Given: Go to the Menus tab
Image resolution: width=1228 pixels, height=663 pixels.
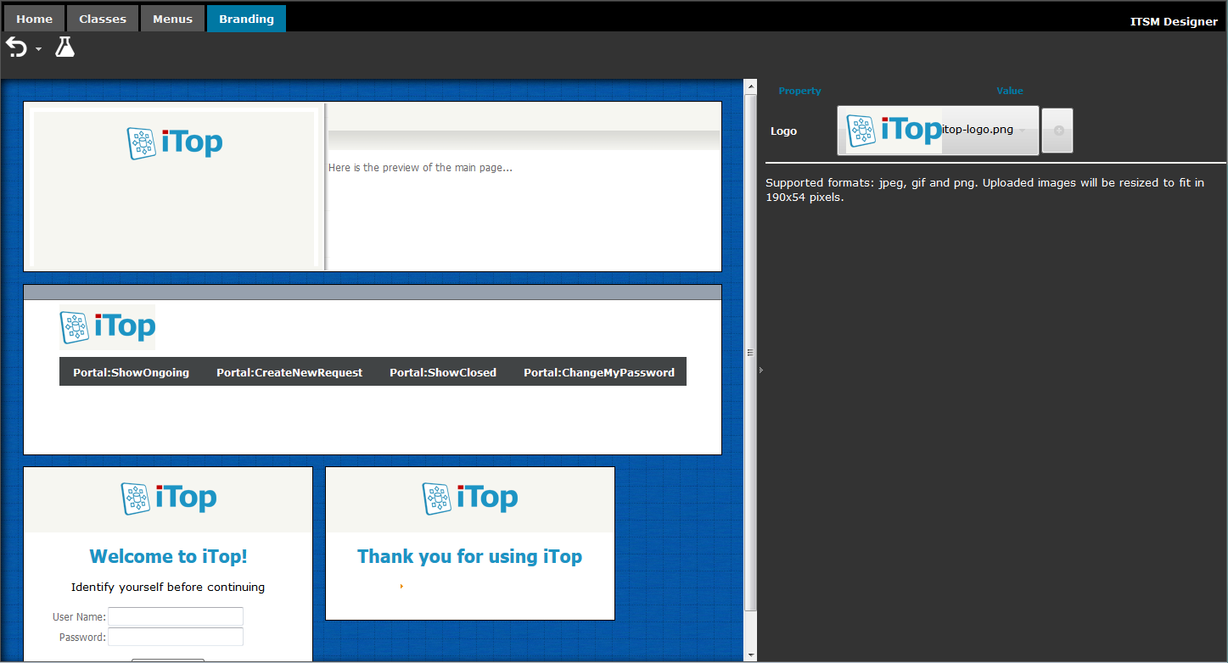Looking at the screenshot, I should (172, 19).
